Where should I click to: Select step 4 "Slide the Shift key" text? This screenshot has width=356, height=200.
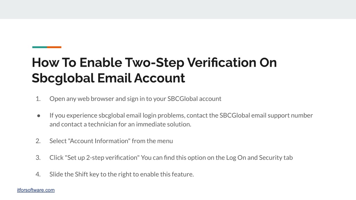tap(122, 174)
